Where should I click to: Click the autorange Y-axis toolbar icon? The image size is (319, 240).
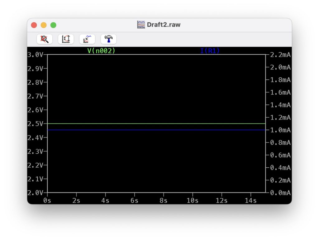[x=66, y=39]
